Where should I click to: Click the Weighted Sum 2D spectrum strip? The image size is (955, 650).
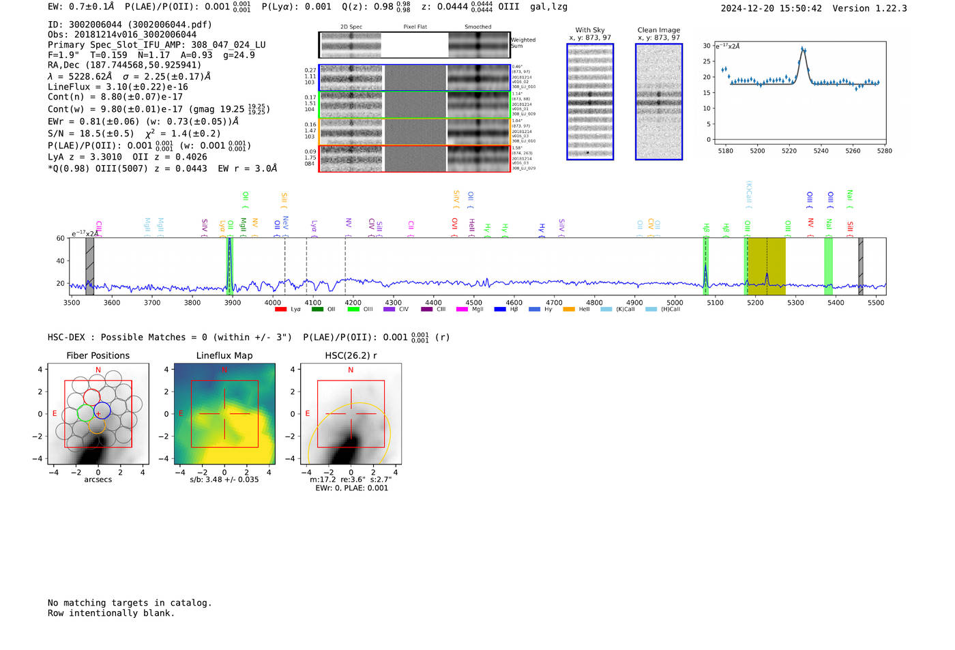(415, 45)
